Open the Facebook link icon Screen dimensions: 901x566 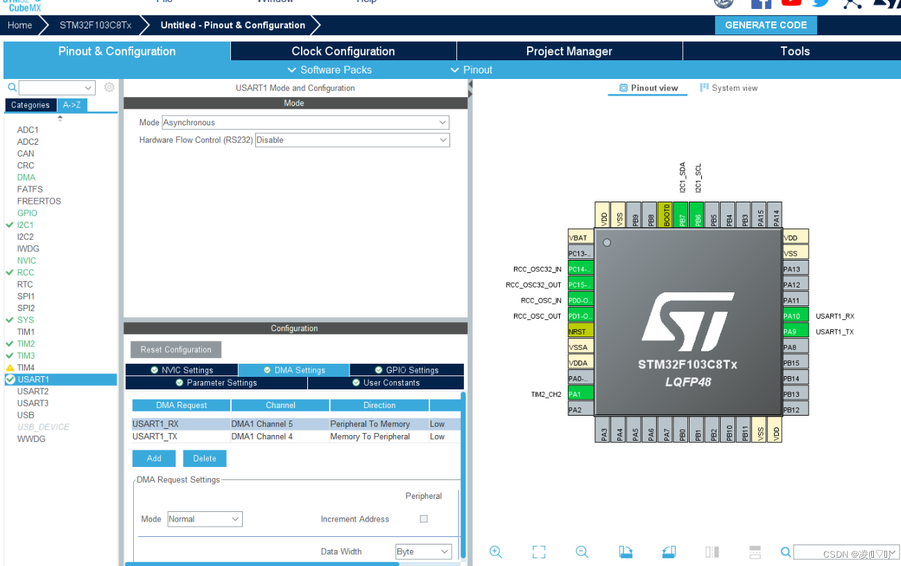tap(761, 3)
